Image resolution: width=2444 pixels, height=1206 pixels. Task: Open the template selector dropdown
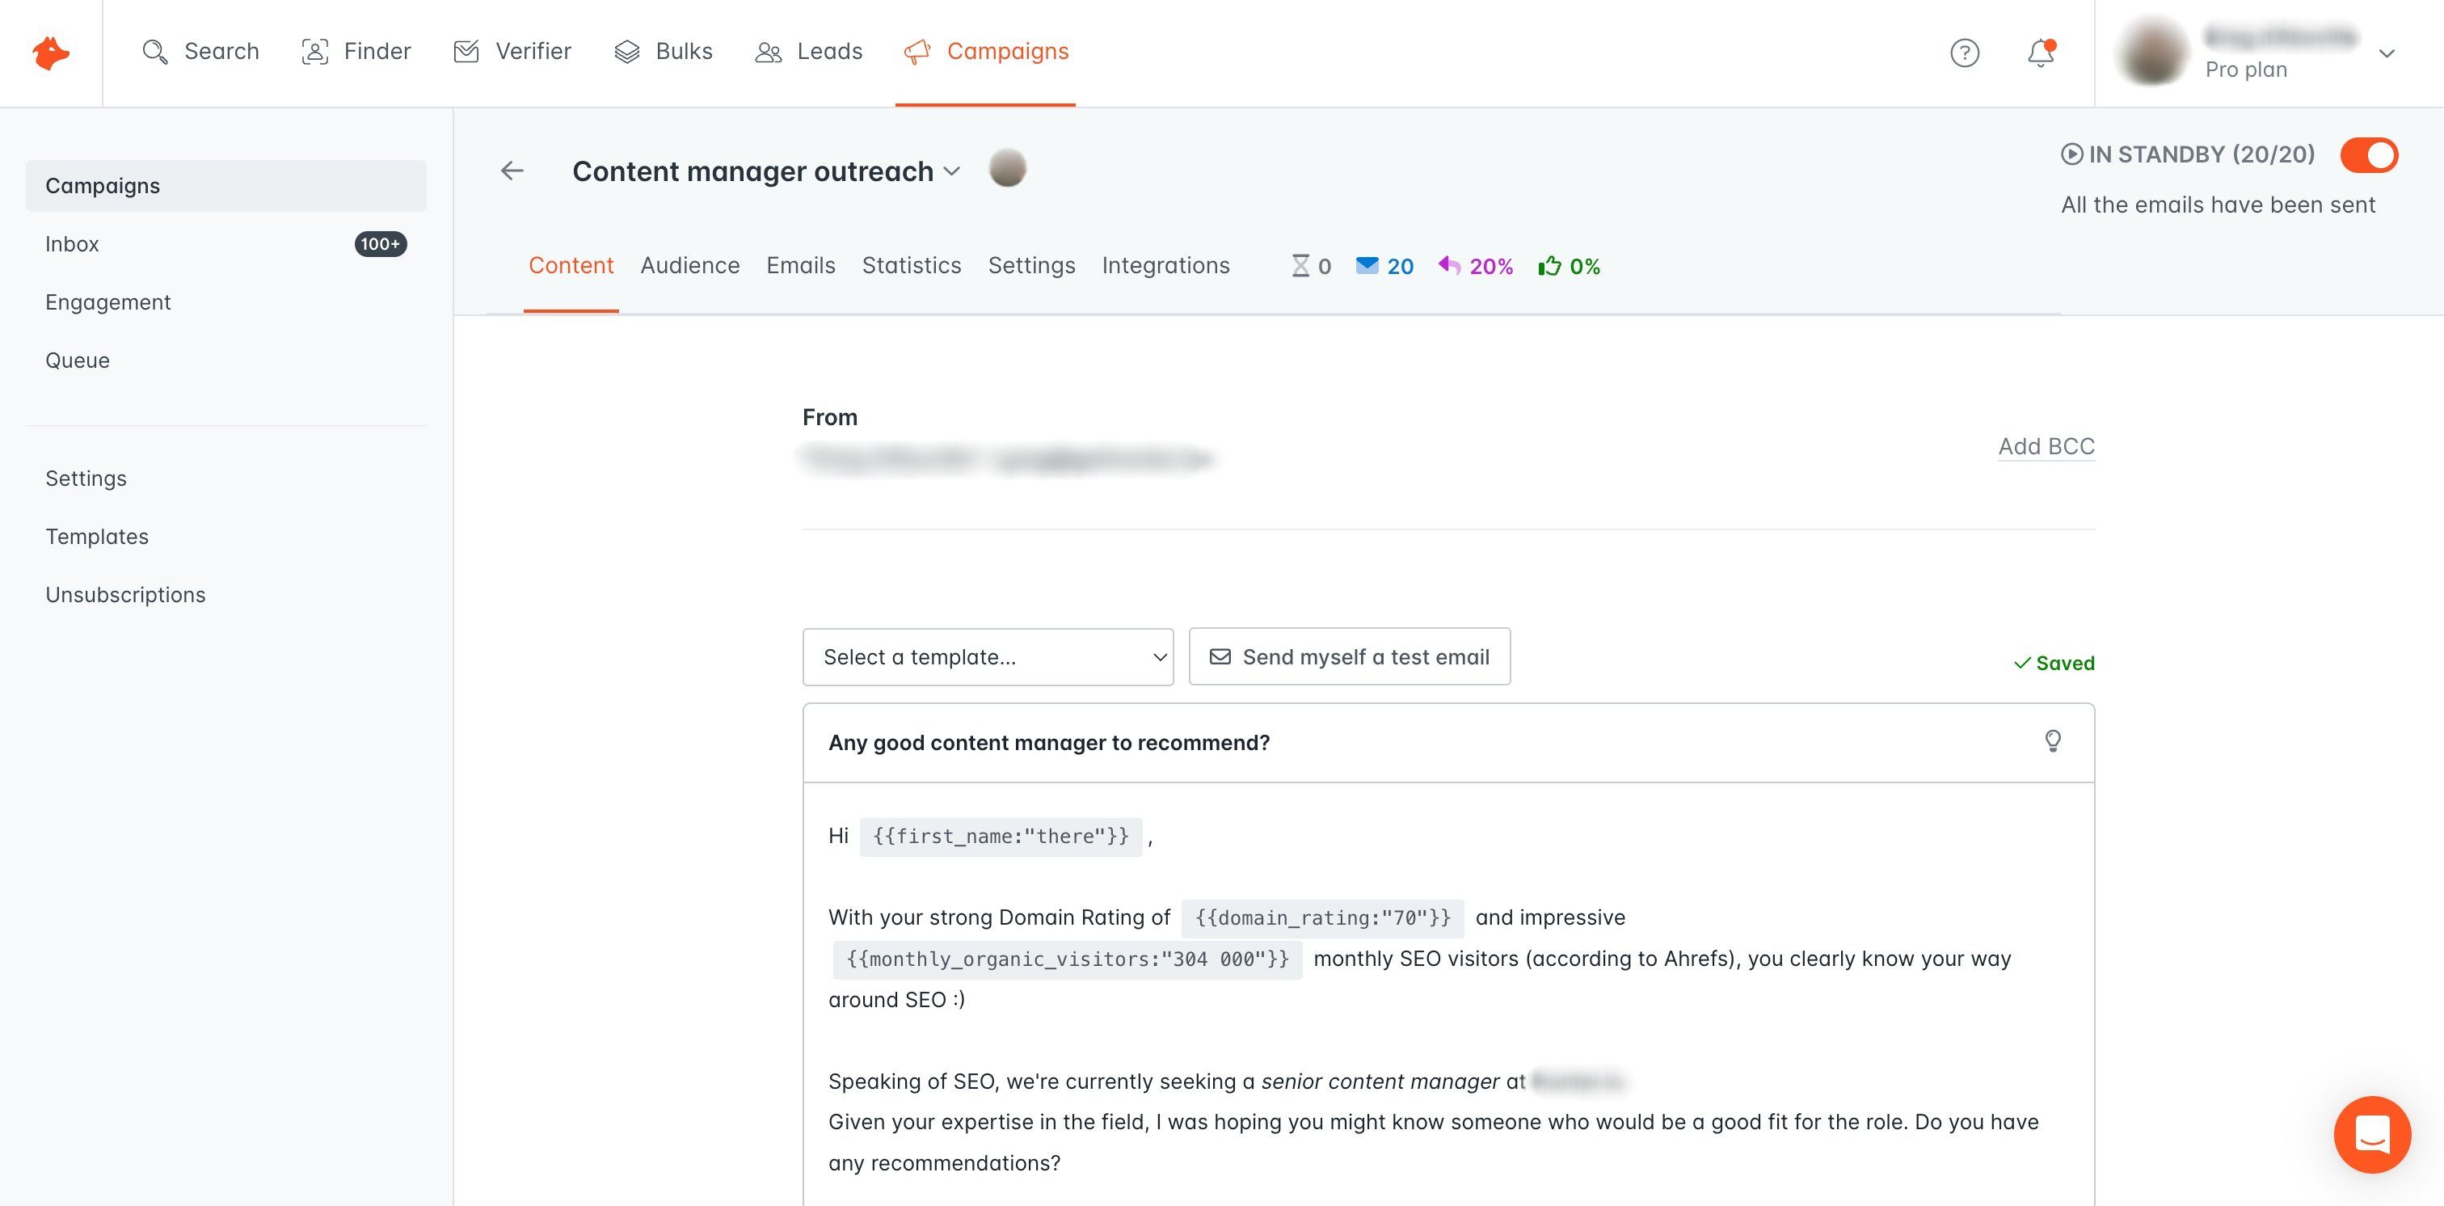point(988,656)
